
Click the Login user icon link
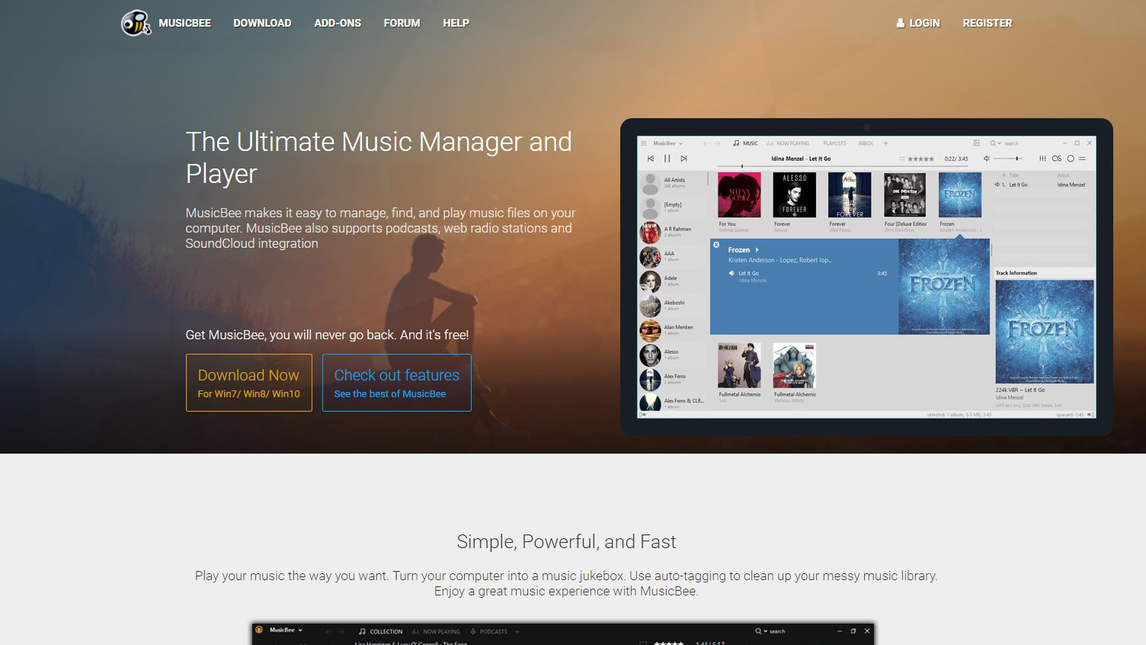point(917,23)
